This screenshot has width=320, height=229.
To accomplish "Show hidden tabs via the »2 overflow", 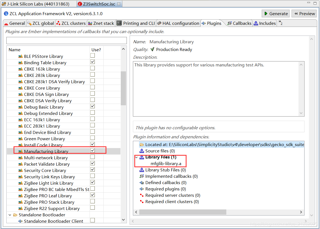I will (280, 22).
